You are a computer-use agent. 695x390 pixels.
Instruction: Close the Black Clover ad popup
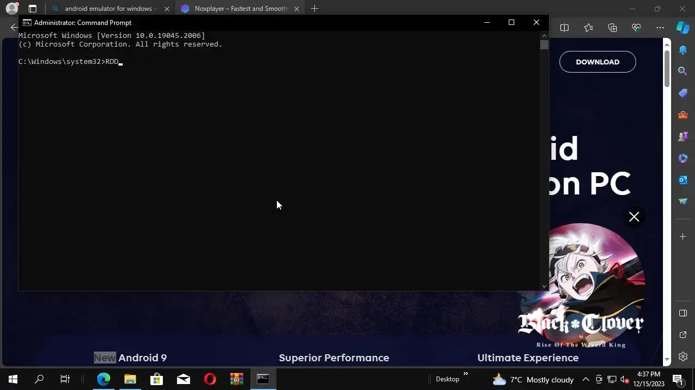click(634, 217)
